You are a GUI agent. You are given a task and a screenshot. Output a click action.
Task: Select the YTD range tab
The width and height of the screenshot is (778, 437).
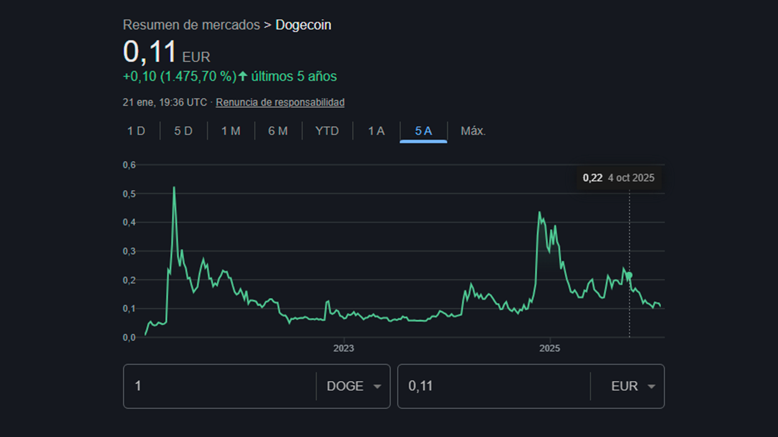click(327, 131)
